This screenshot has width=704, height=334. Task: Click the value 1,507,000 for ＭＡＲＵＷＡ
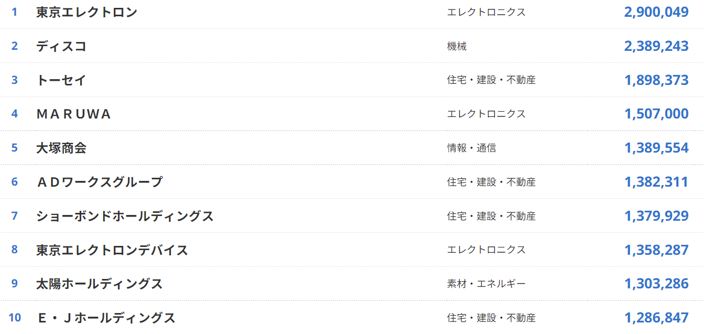656,114
